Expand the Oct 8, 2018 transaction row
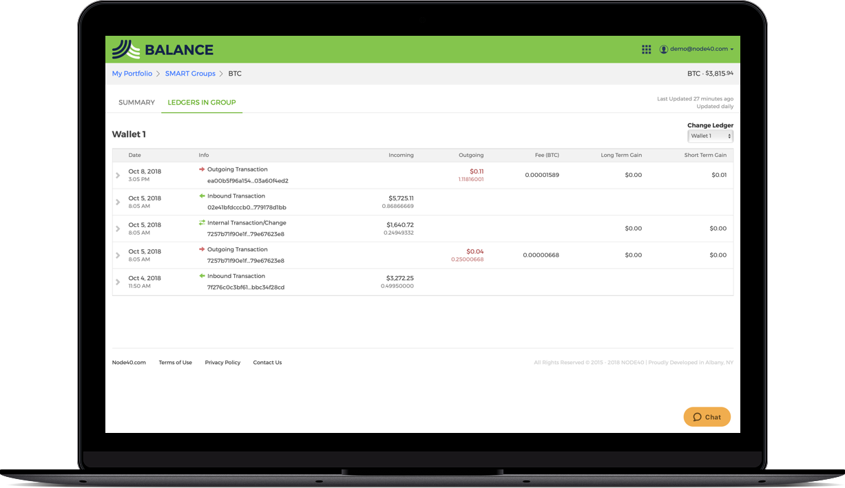Image resolution: width=845 pixels, height=488 pixels. click(118, 176)
